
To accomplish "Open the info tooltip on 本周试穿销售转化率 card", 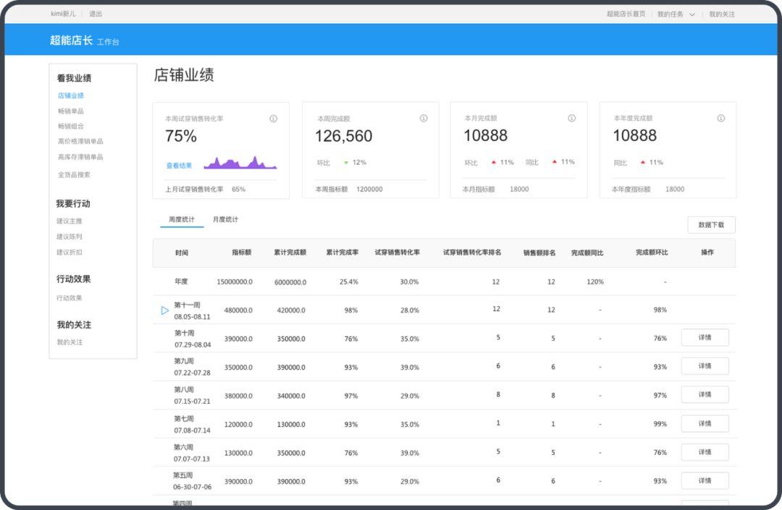I will point(274,119).
